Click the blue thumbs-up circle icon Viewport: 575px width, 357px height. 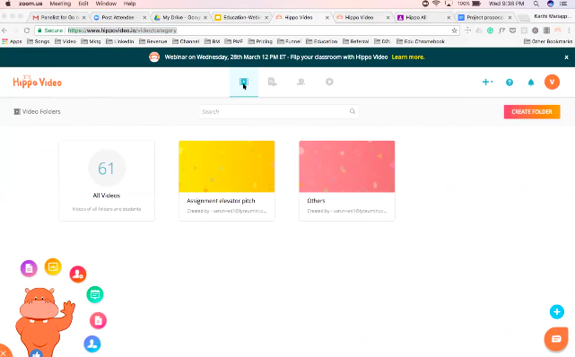36,353
